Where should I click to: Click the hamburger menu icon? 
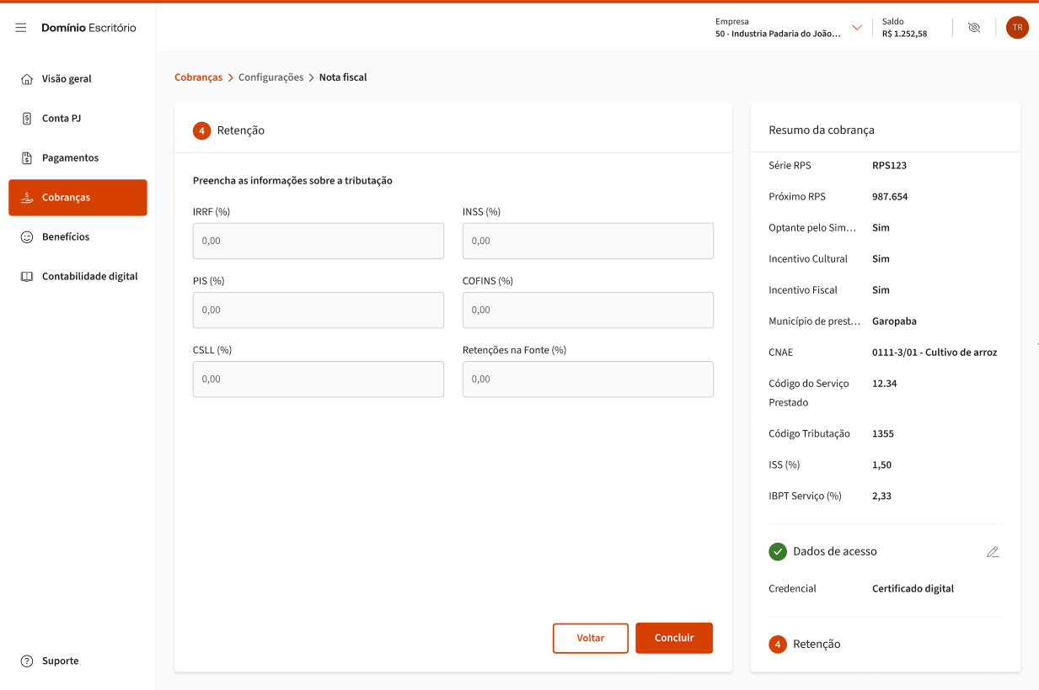tap(21, 28)
